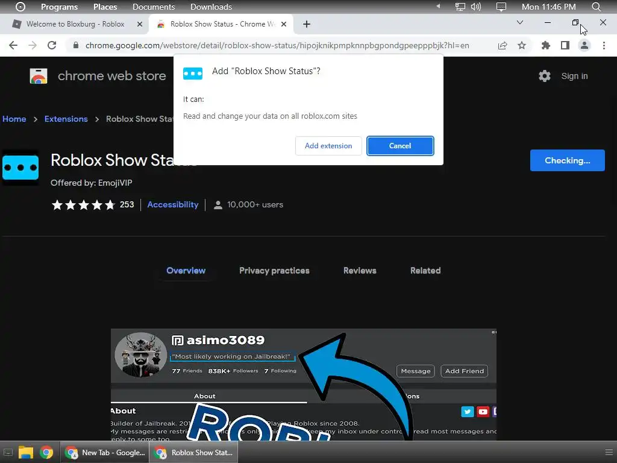The height and width of the screenshot is (463, 617).
Task: Click the Accessibility category link
Action: [173, 205]
